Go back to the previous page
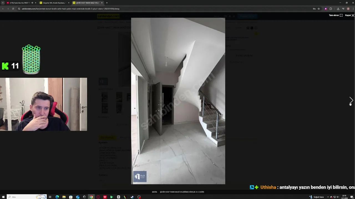The image size is (355, 199). coord(3,9)
